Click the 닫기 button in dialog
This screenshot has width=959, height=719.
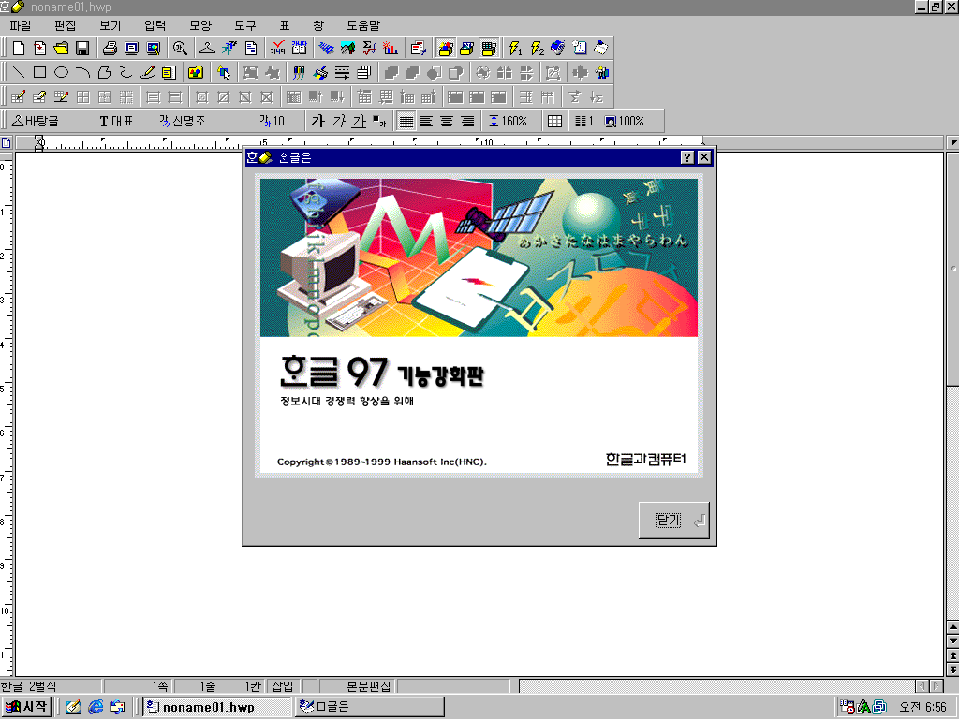[x=674, y=521]
